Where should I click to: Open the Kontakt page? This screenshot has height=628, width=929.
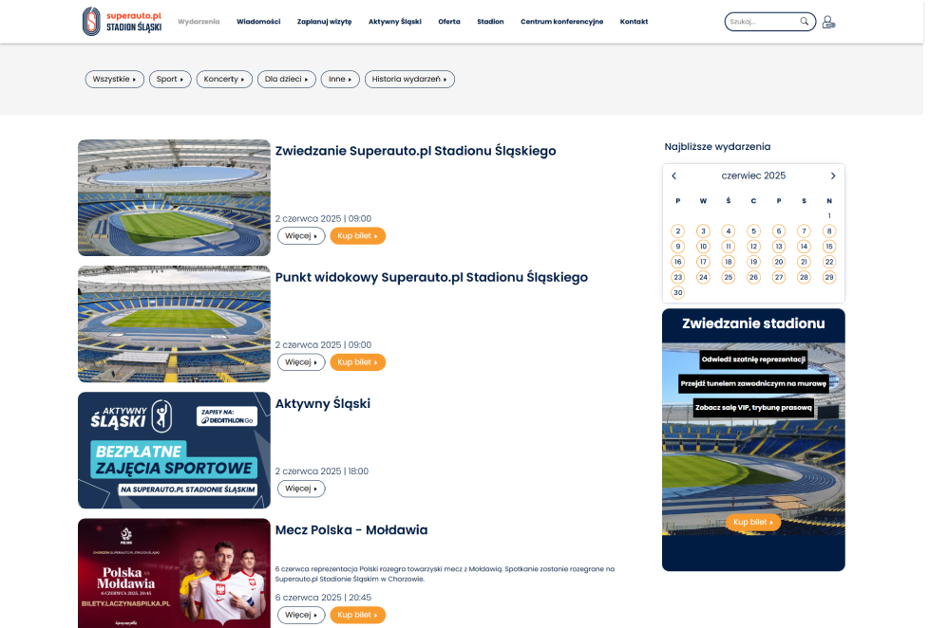point(634,21)
